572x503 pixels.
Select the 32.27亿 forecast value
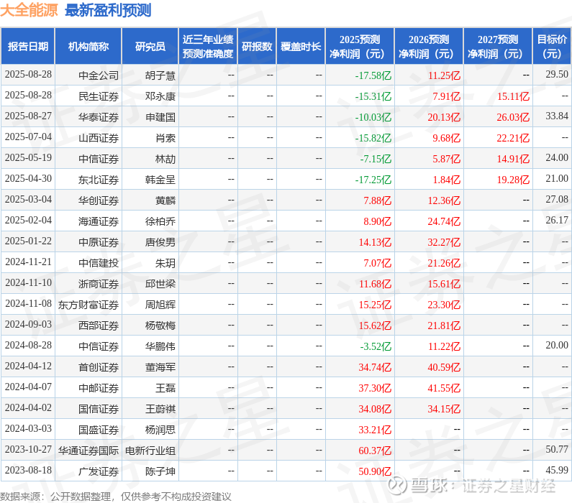(444, 242)
